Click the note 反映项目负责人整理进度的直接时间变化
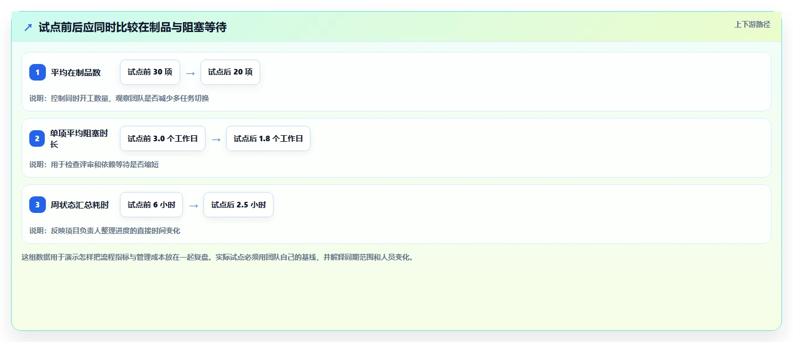Image resolution: width=793 pixels, height=342 pixels. (x=104, y=231)
